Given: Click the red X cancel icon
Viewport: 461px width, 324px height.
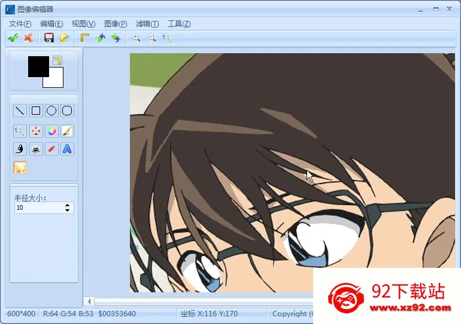Looking at the screenshot, I should coord(29,38).
